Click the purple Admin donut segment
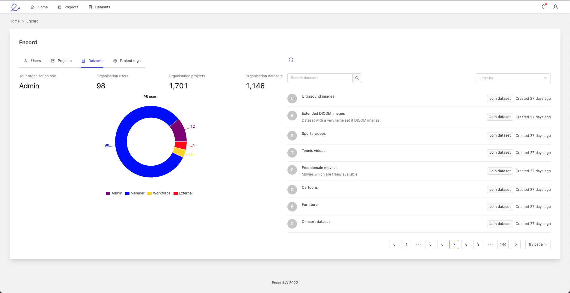Image resolution: width=570 pixels, height=293 pixels. click(179, 131)
